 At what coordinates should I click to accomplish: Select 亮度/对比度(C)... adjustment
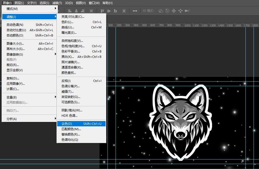tap(82, 17)
